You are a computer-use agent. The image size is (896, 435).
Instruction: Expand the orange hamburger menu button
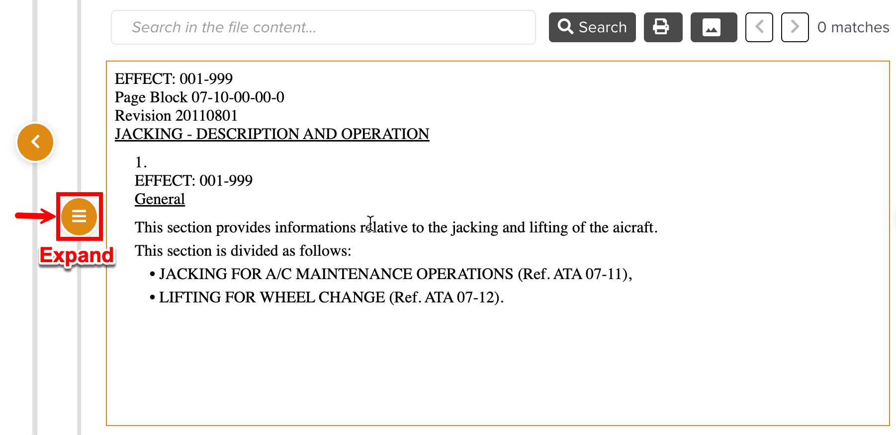tap(79, 217)
